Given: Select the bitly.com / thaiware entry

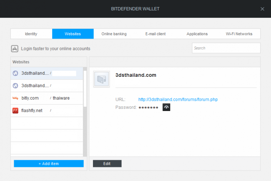Looking at the screenshot, I should (47, 98).
